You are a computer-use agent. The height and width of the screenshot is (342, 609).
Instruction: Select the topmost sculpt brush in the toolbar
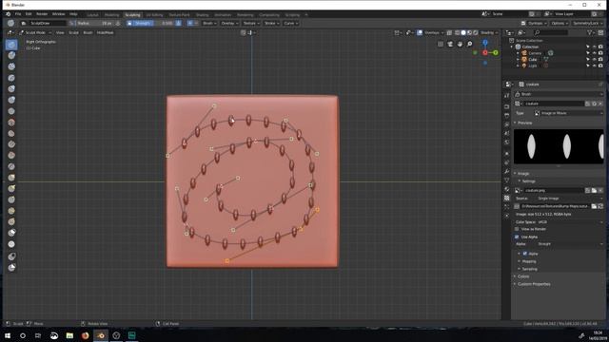[11, 45]
